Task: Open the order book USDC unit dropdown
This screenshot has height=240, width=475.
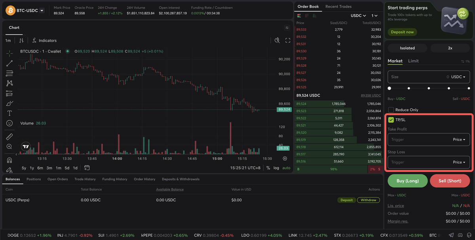Action: (359, 15)
